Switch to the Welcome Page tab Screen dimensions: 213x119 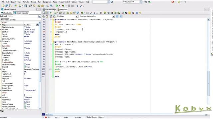49,10
